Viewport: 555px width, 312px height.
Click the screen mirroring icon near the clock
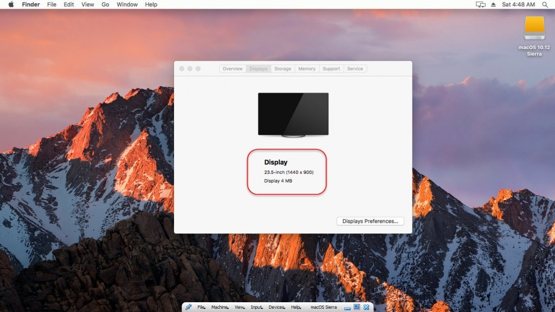pyautogui.click(x=480, y=4)
